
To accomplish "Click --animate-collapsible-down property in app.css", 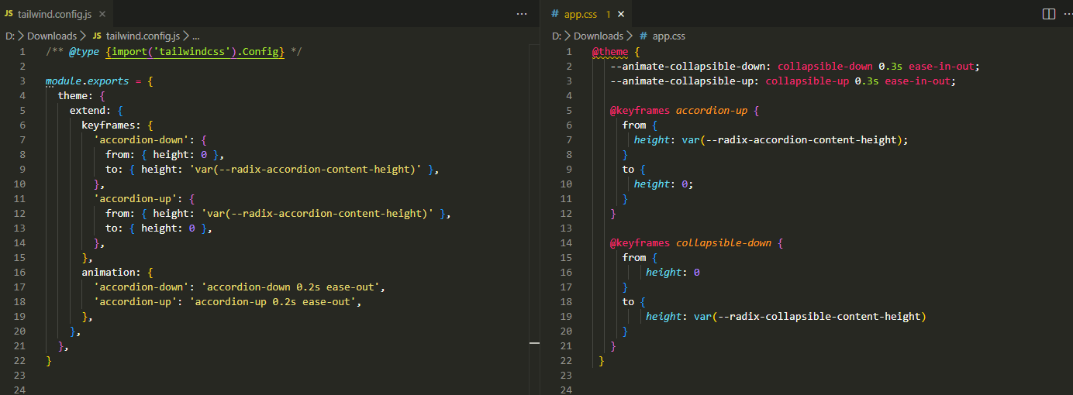I will (x=691, y=66).
